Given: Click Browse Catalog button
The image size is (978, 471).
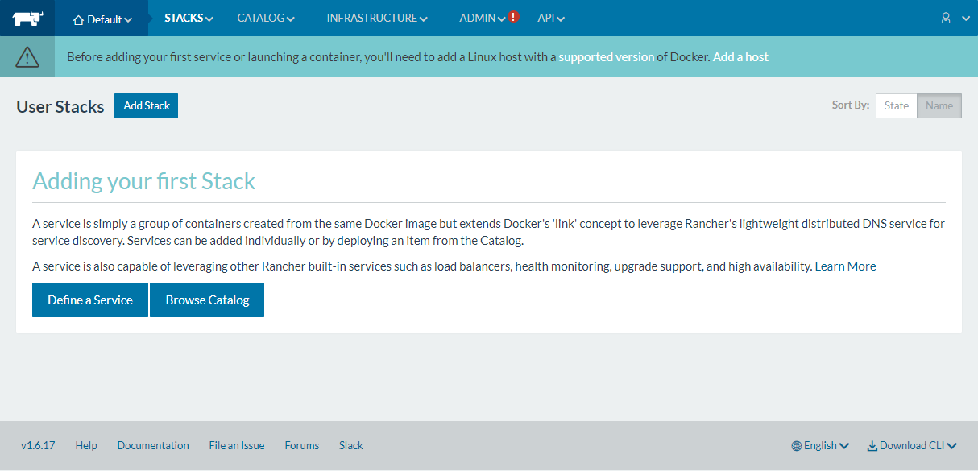Looking at the screenshot, I should pyautogui.click(x=207, y=300).
